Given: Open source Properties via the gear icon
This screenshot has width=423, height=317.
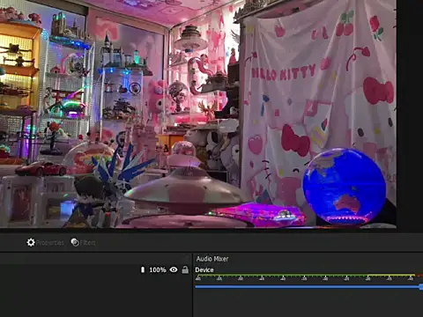Looking at the screenshot, I should (x=31, y=242).
